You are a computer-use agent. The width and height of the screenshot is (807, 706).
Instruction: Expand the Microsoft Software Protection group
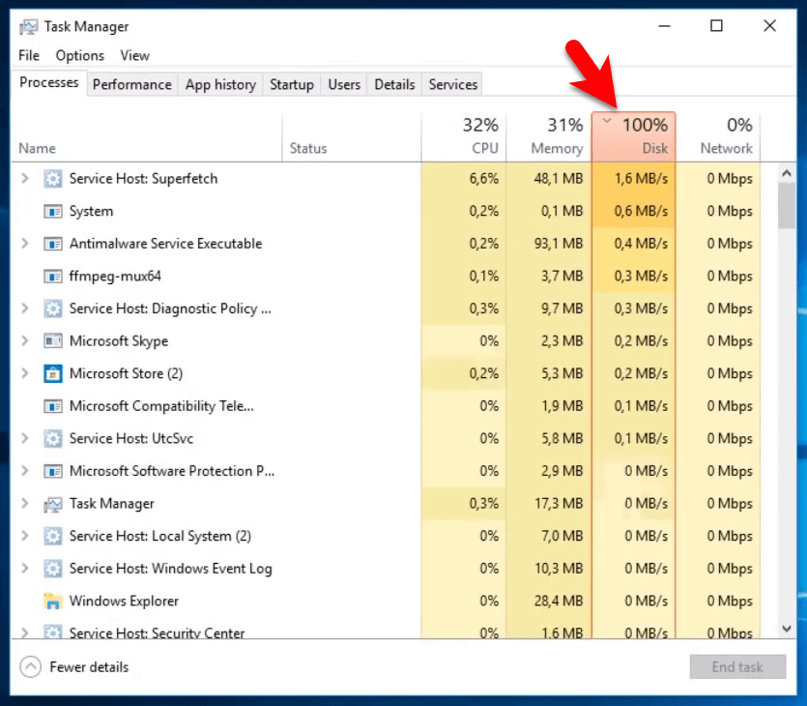click(x=24, y=470)
